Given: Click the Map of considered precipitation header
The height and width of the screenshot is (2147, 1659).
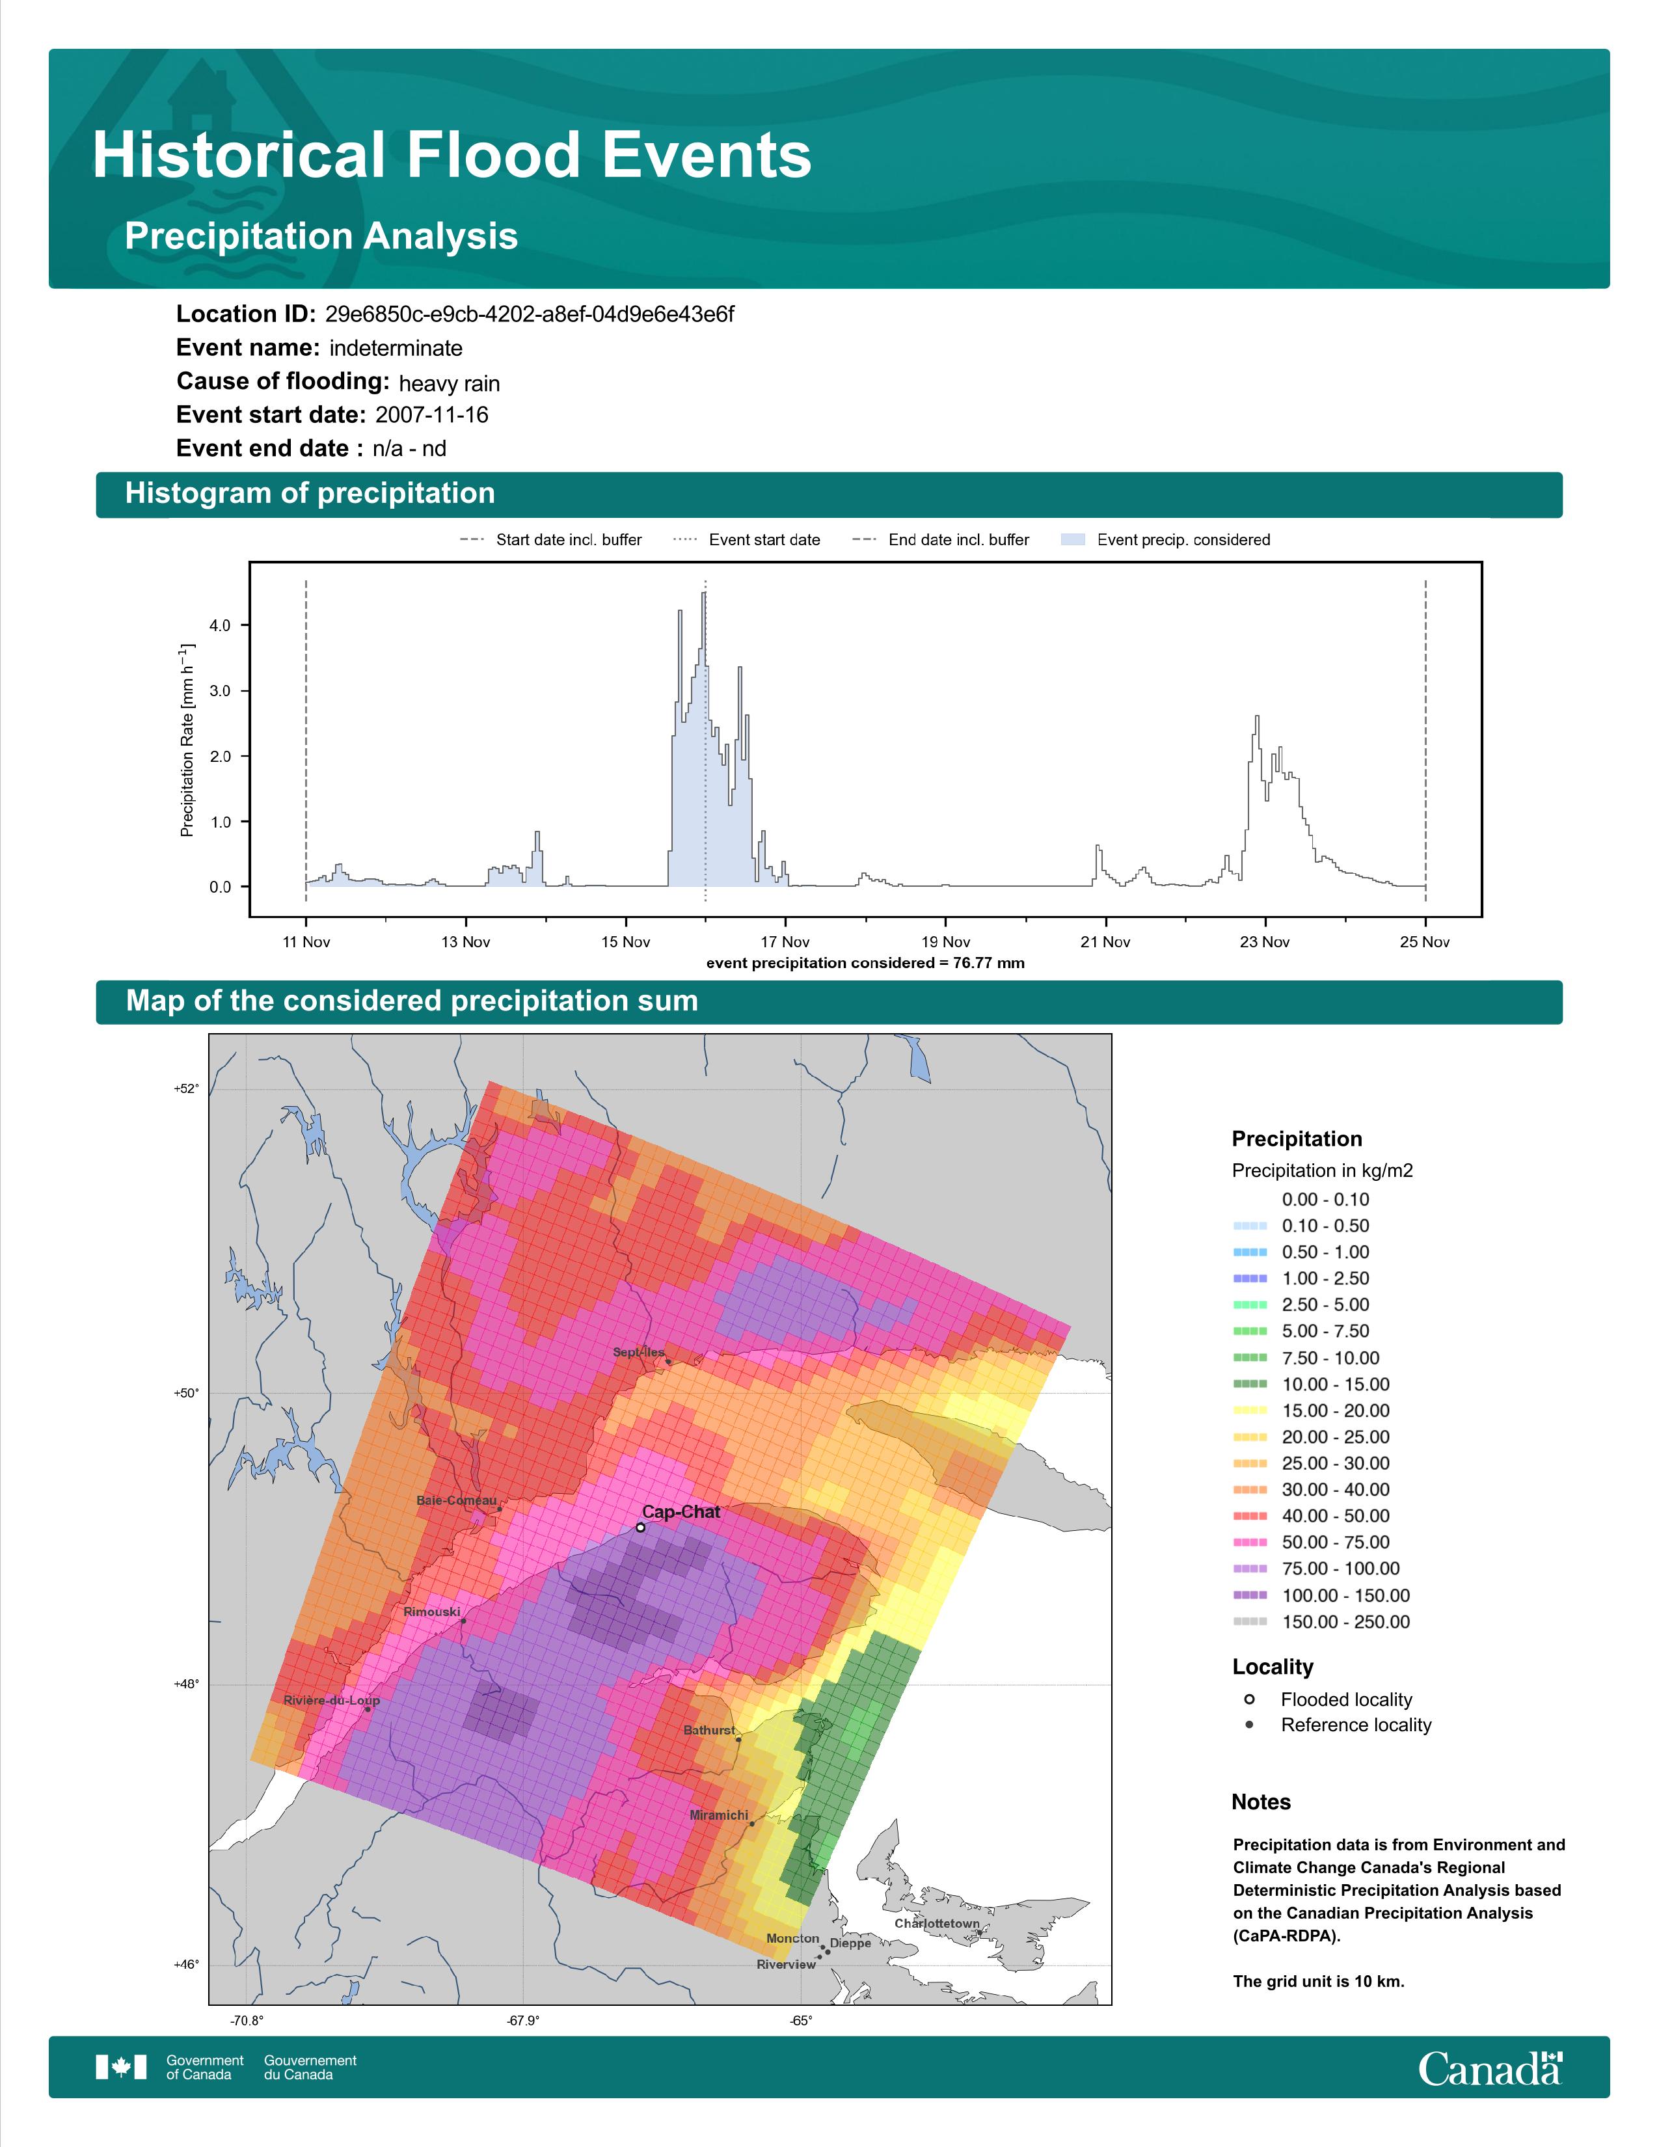Looking at the screenshot, I should [828, 1001].
